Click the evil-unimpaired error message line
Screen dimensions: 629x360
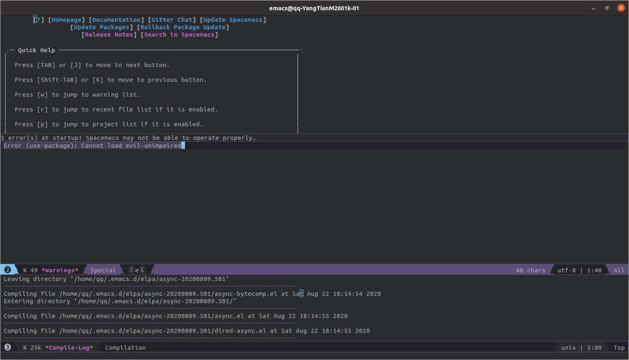click(x=92, y=146)
